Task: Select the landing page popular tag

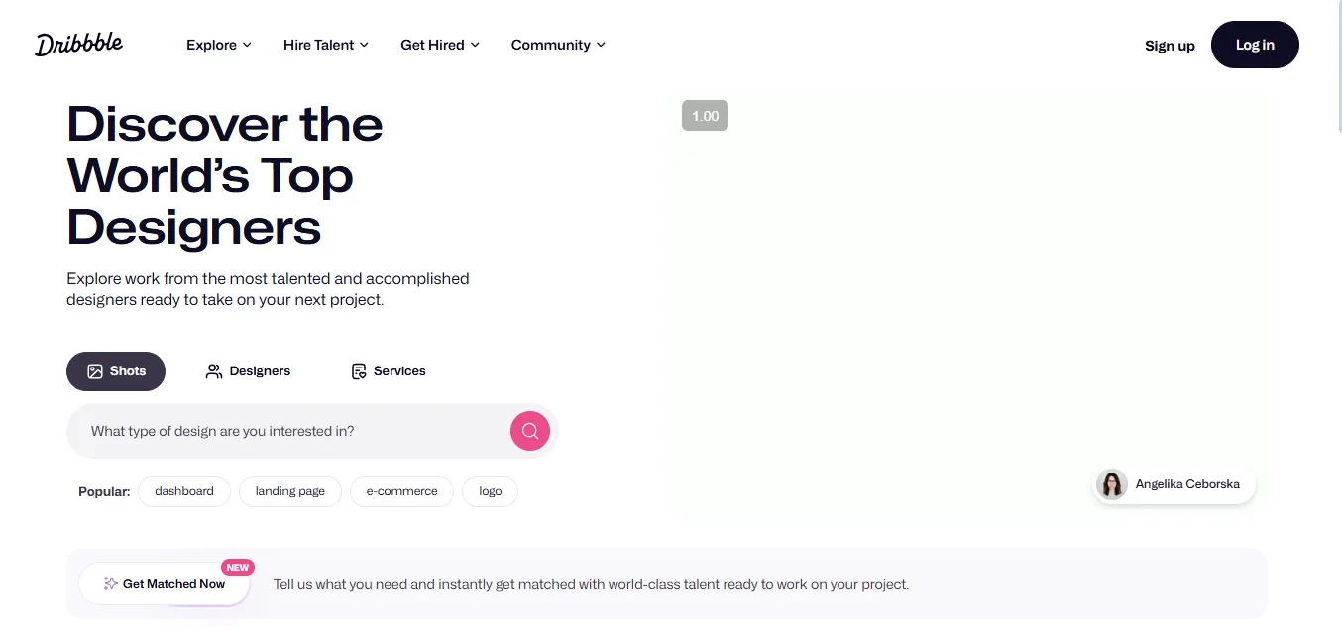Action: (x=290, y=491)
